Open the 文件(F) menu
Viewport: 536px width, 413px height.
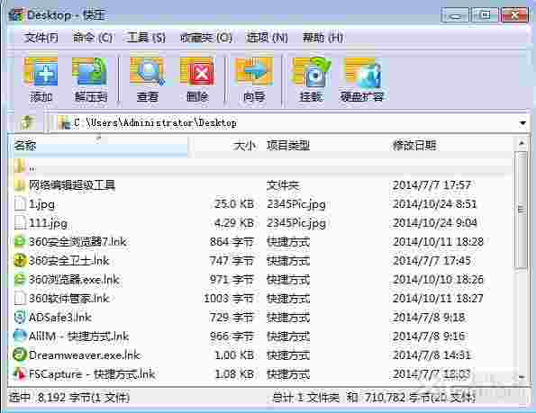point(41,38)
